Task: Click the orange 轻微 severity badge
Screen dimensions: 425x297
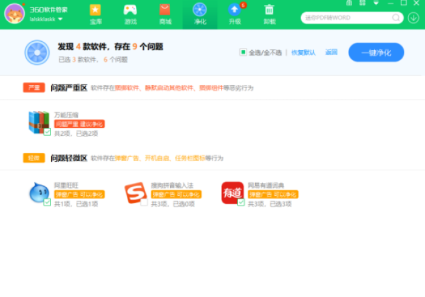Action: click(34, 158)
